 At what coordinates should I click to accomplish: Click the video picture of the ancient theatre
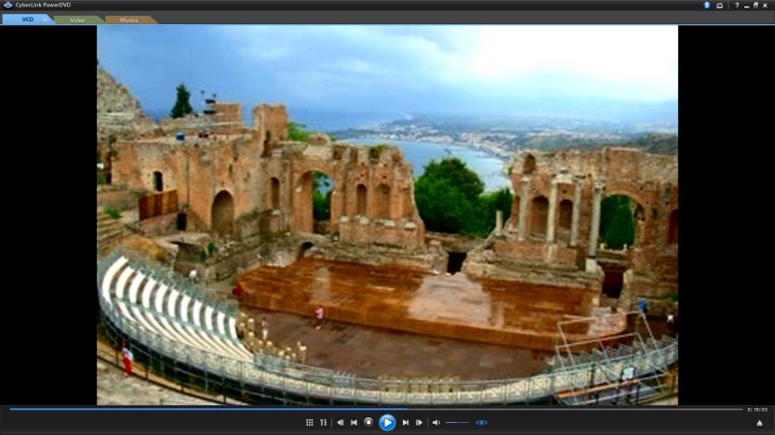387,215
